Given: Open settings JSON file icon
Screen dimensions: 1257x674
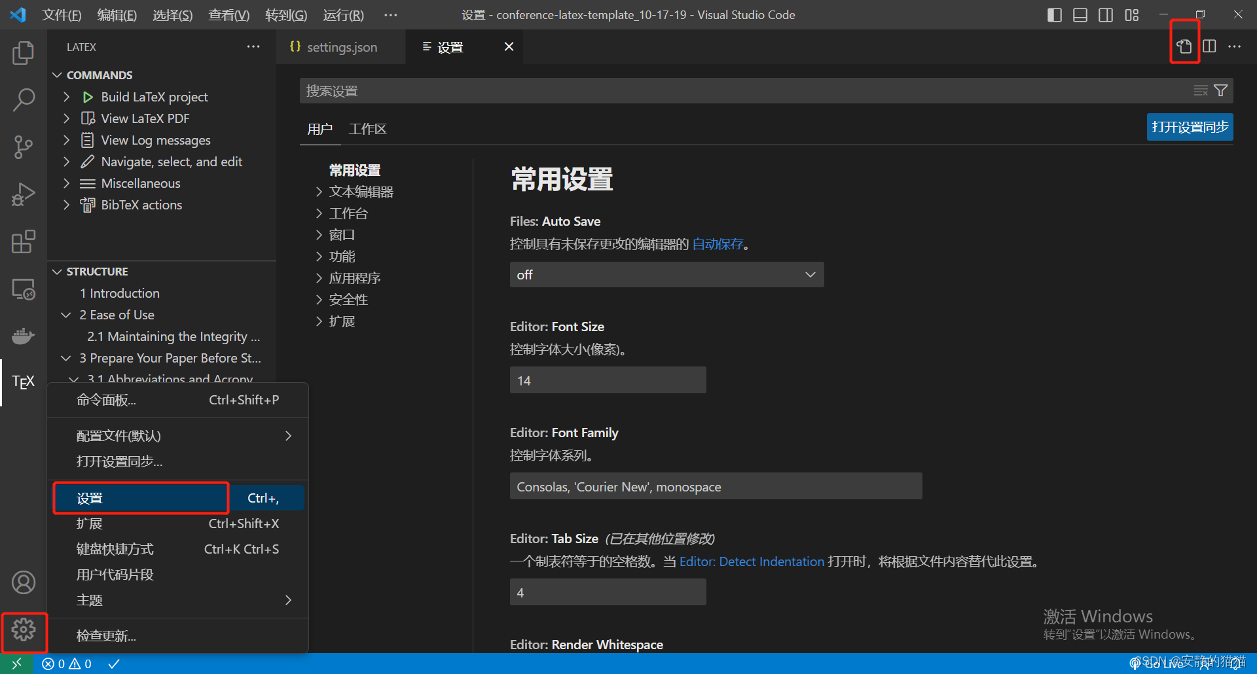Looking at the screenshot, I should coord(1184,46).
